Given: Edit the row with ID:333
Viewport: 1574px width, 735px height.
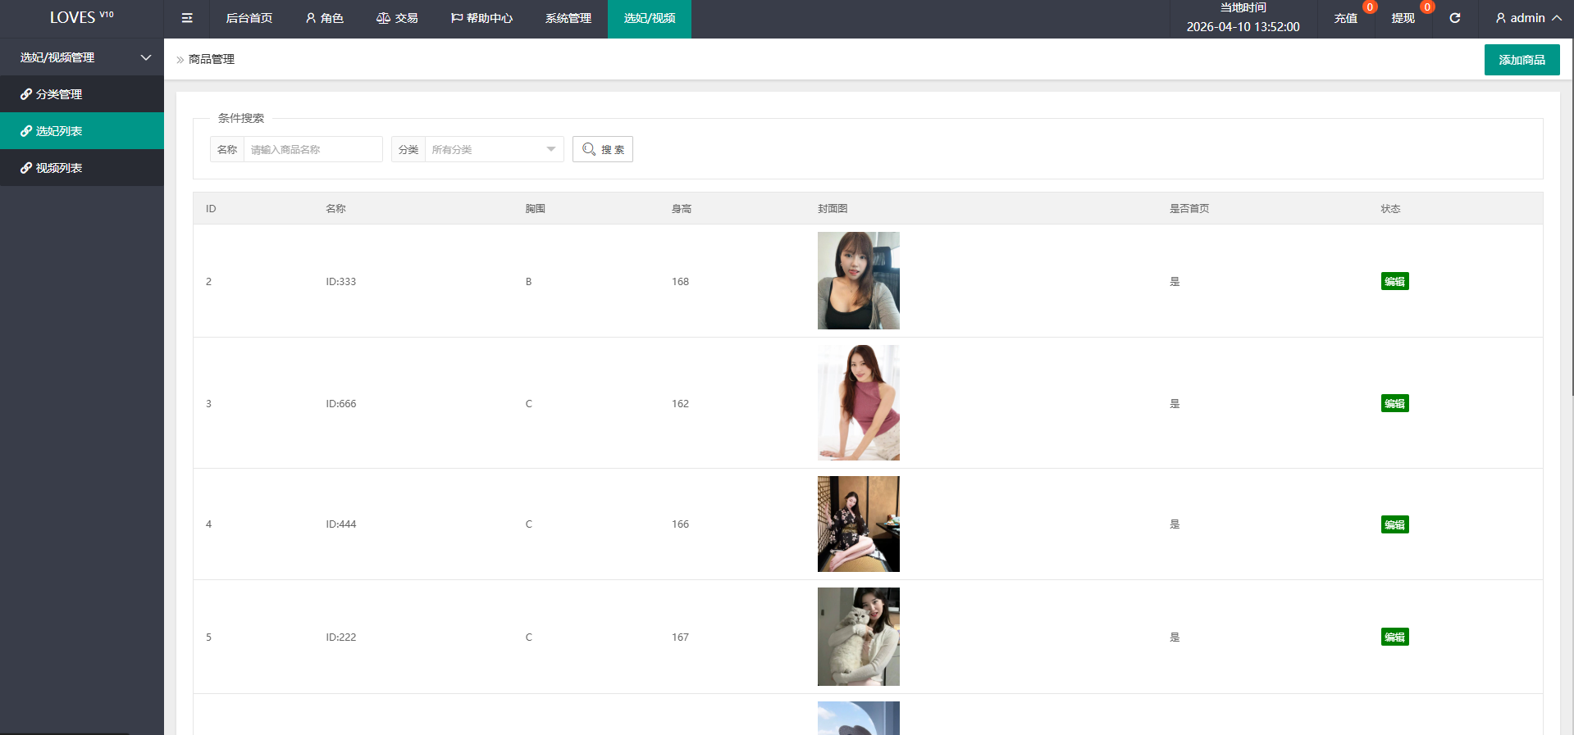Looking at the screenshot, I should (1394, 281).
